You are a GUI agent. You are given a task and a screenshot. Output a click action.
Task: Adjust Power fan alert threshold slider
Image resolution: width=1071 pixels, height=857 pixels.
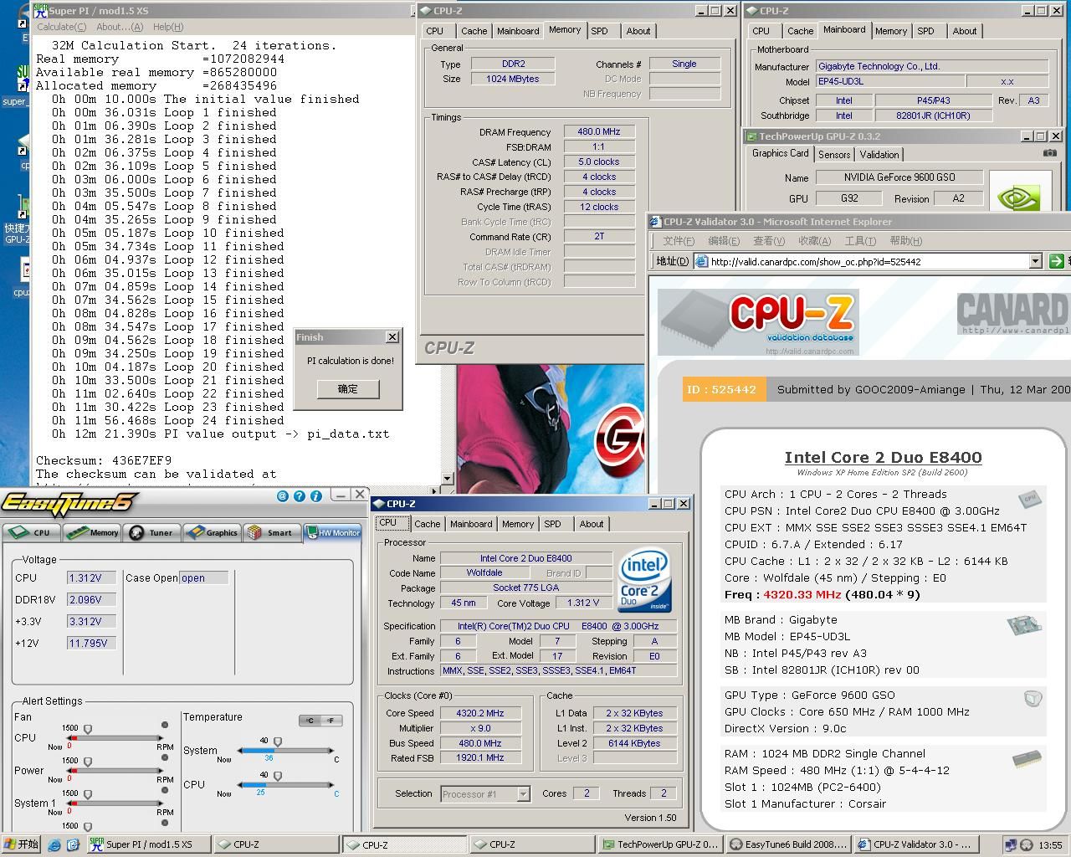tap(88, 763)
